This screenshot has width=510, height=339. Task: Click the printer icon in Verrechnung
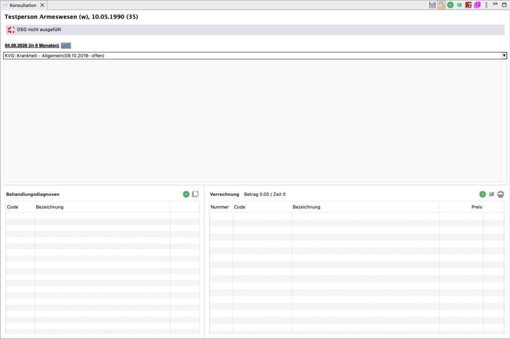coord(501,194)
